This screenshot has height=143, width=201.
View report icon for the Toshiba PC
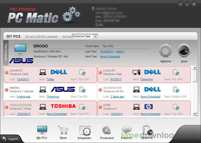click(82, 107)
